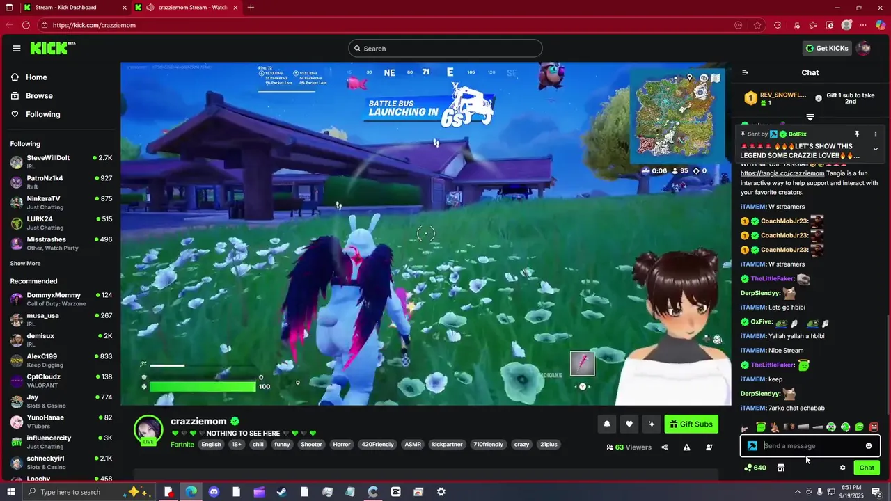
Task: Click the BotRix hammer badge in message box
Action: pyautogui.click(x=752, y=446)
